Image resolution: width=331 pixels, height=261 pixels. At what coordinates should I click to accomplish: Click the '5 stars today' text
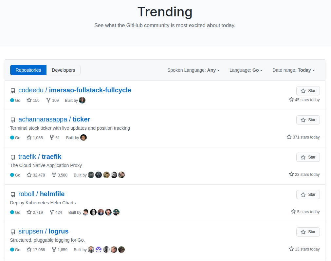click(308, 212)
